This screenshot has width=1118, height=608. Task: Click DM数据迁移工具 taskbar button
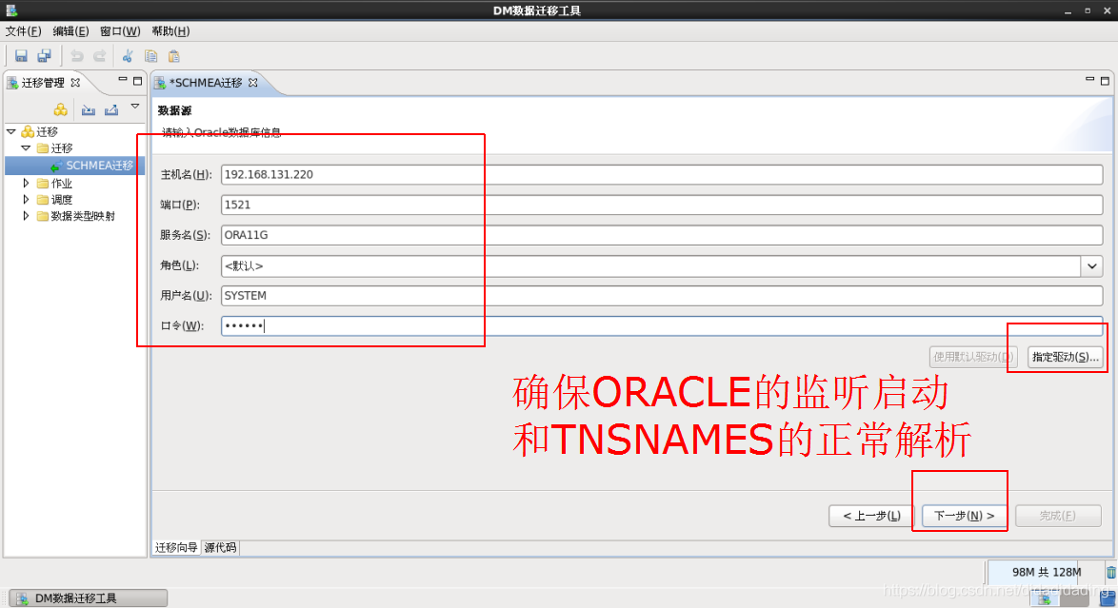click(90, 598)
